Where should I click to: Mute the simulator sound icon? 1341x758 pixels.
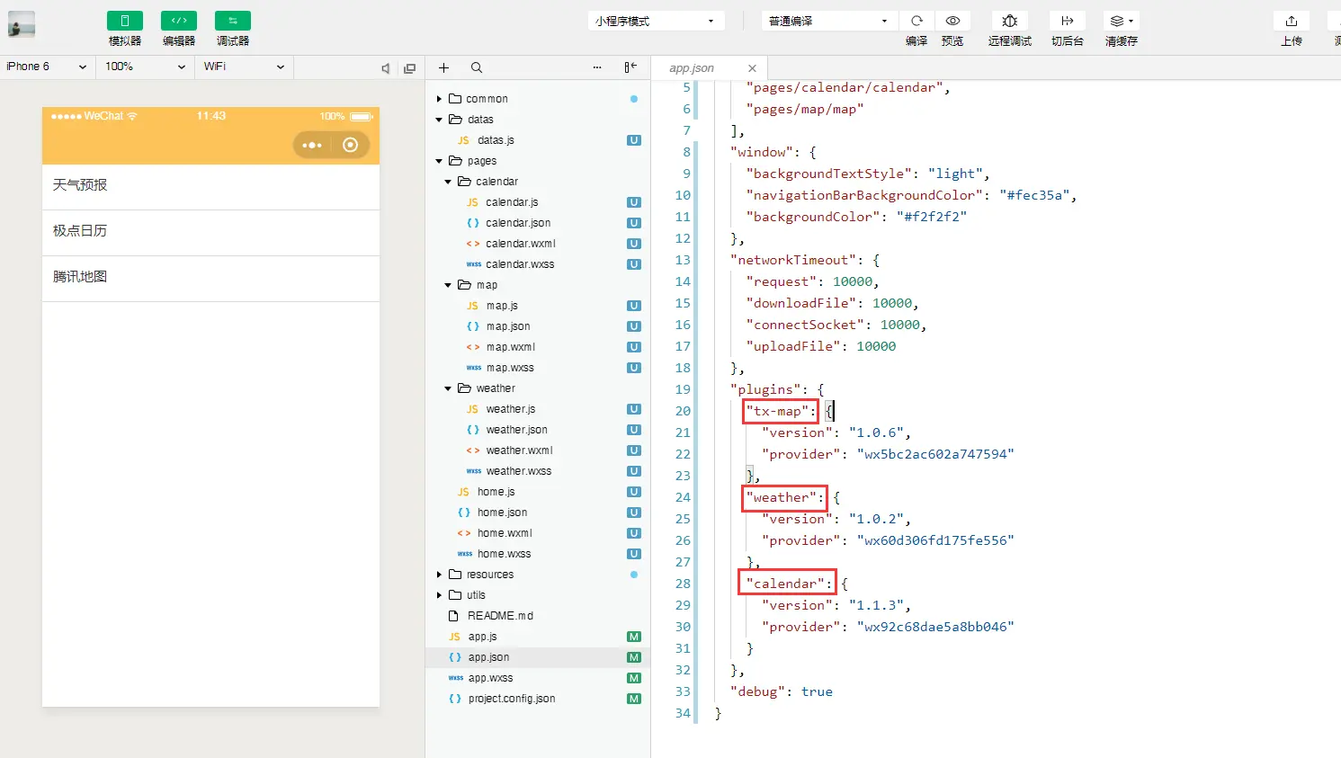386,68
